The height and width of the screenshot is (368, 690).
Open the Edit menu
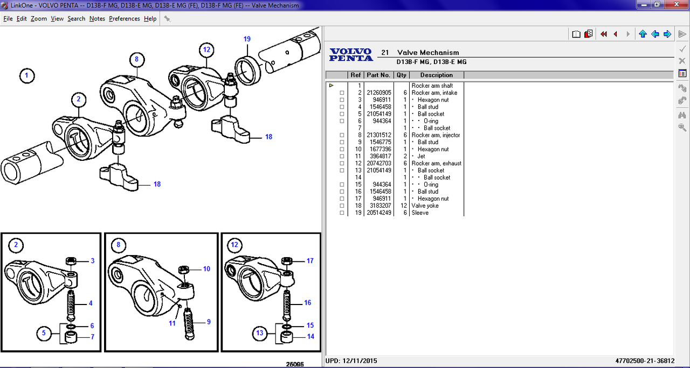tap(22, 18)
